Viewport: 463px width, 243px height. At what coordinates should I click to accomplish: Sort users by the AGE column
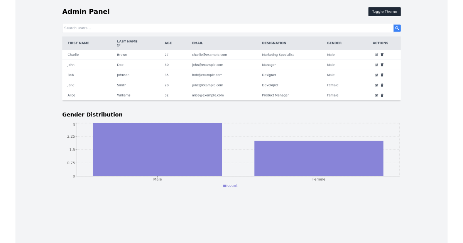coord(168,43)
